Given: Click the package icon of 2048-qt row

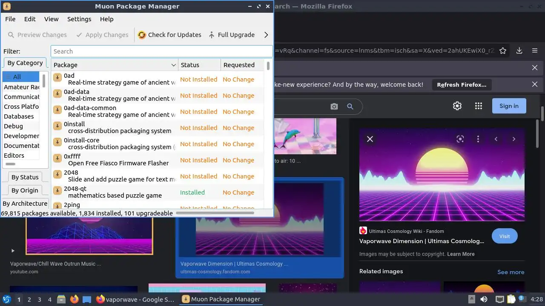Looking at the screenshot, I should pos(57,190).
